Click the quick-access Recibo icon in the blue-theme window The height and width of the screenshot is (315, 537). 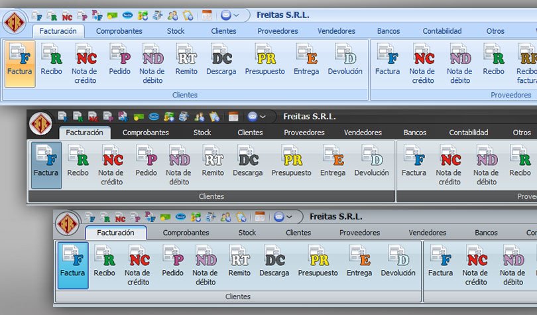pyautogui.click(x=52, y=16)
